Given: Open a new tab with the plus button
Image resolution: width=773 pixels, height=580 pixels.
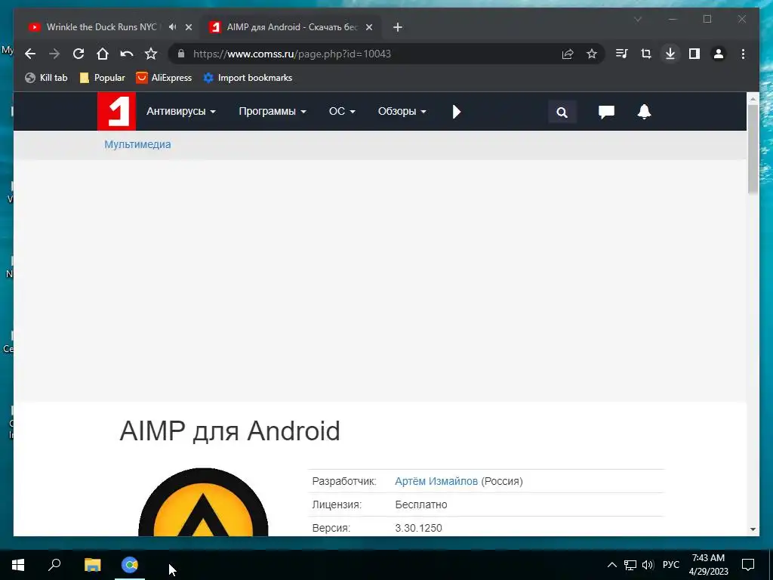Looking at the screenshot, I should [x=398, y=27].
